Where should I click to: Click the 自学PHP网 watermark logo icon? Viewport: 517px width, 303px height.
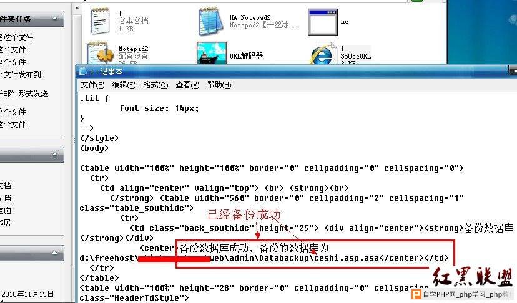tap(416, 294)
